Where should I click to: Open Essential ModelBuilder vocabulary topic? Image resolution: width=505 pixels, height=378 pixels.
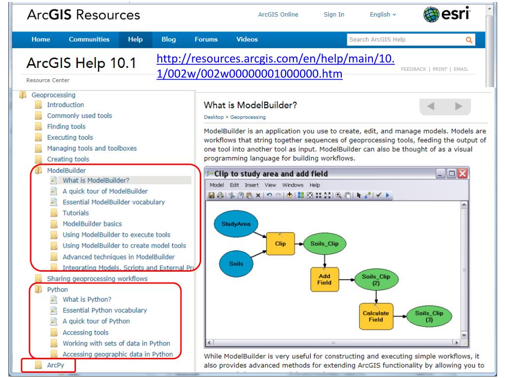[114, 202]
